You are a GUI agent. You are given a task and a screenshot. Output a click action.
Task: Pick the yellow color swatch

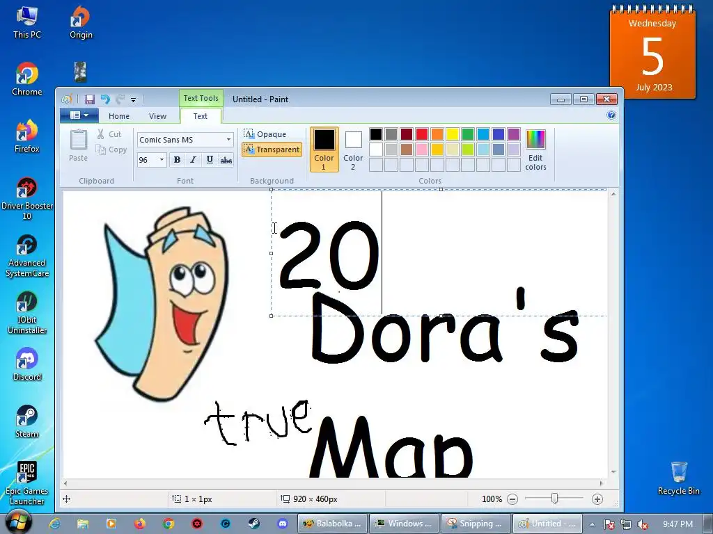pyautogui.click(x=453, y=134)
